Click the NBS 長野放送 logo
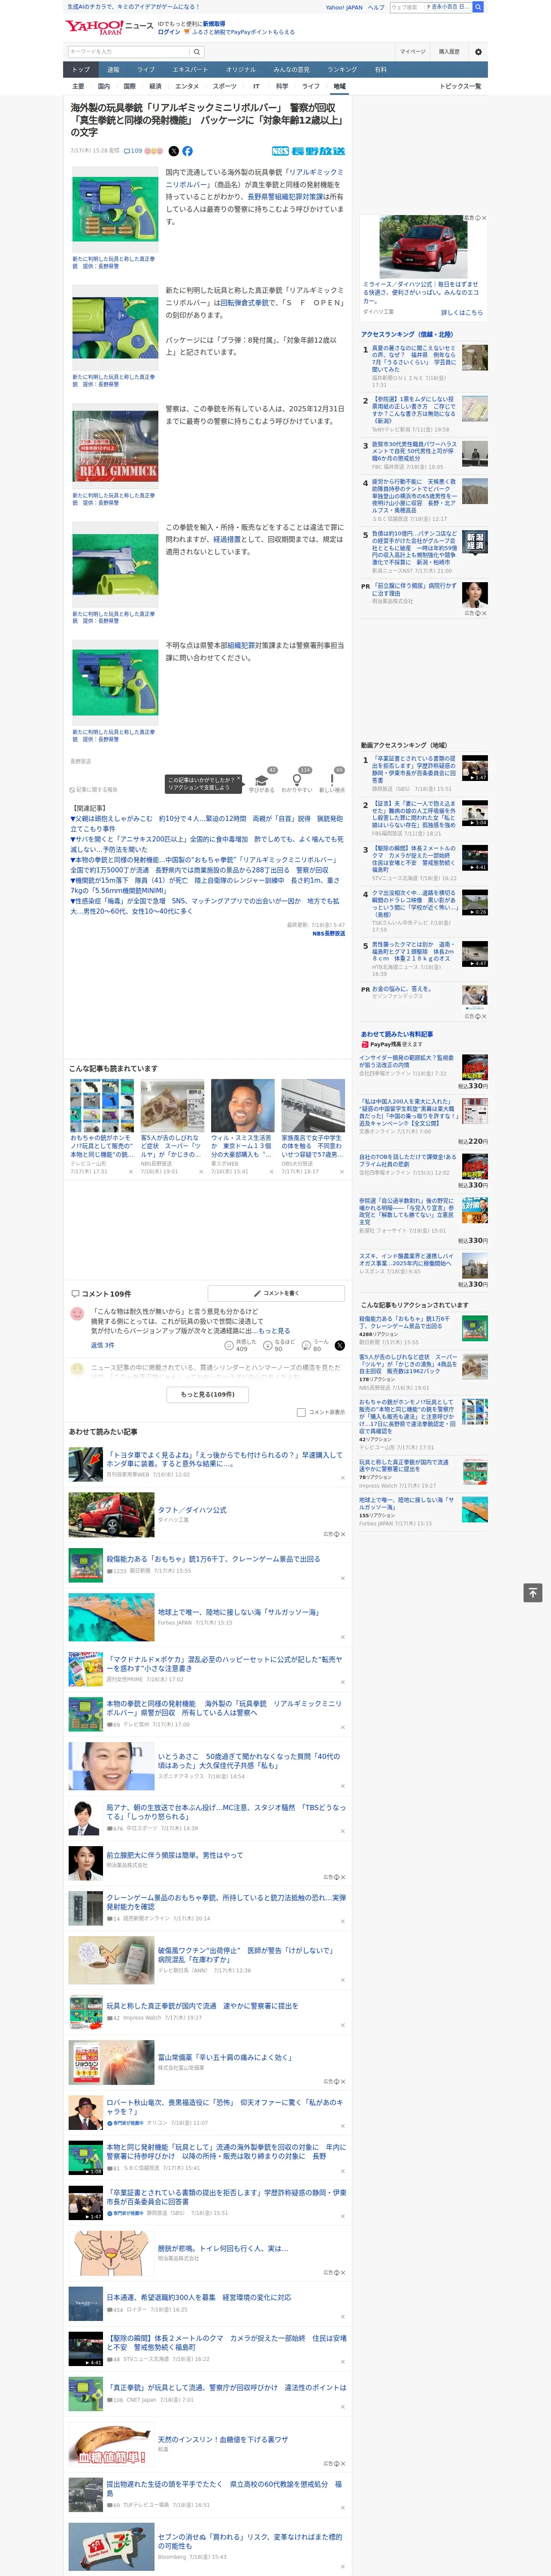 point(308,151)
